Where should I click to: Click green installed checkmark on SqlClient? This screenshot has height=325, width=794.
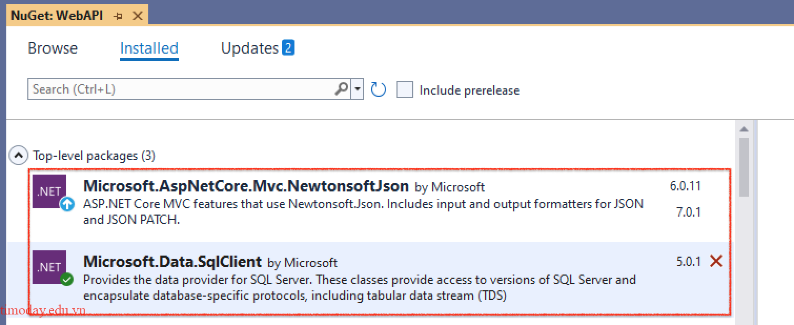click(x=67, y=280)
